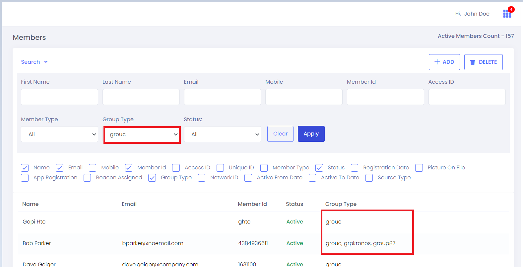Open the Group Type dropdown showing grouc
The image size is (523, 267).
(x=142, y=134)
